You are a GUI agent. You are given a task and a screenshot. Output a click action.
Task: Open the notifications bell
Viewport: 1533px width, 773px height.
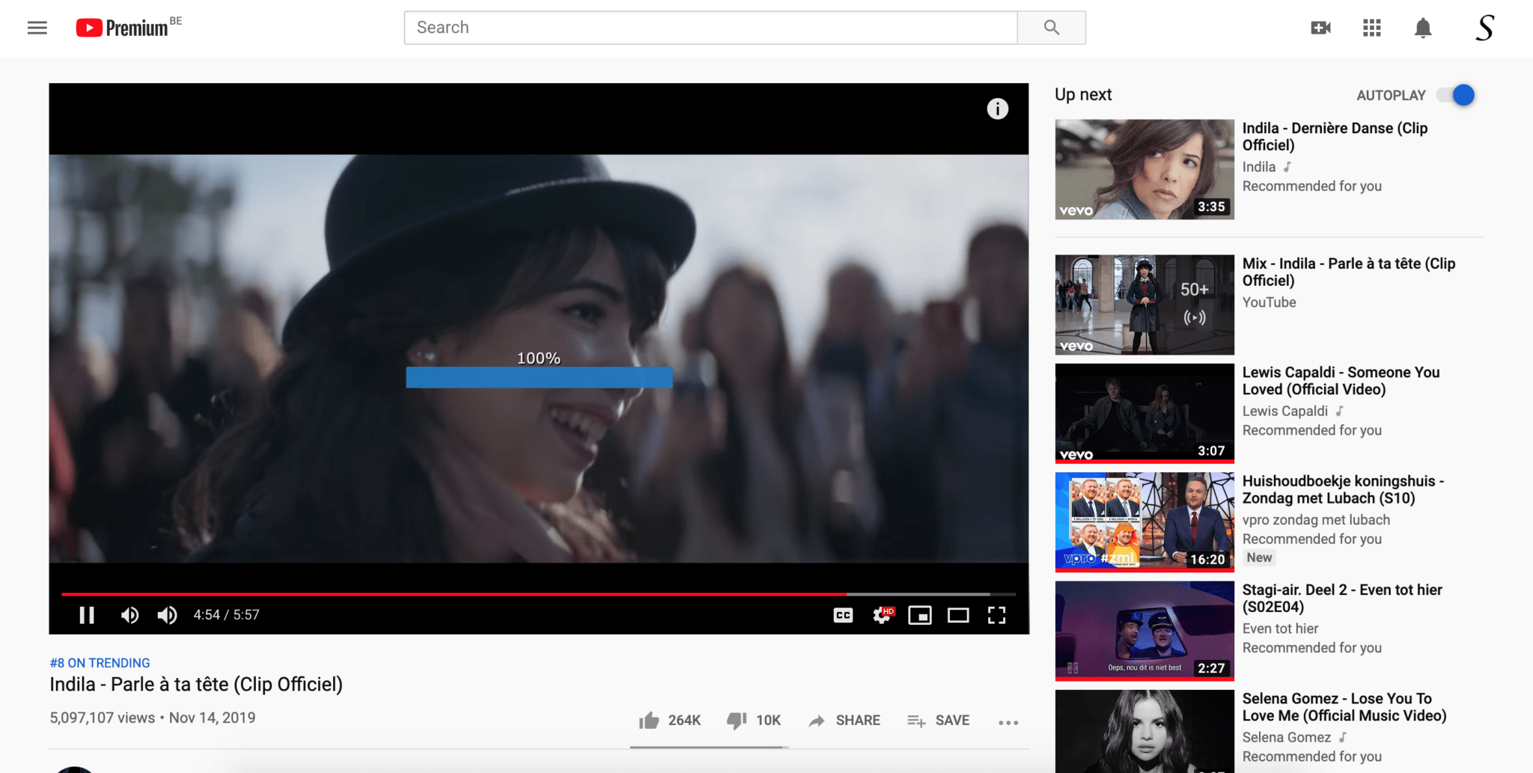tap(1422, 28)
